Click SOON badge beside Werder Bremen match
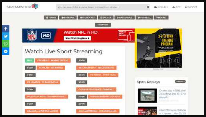This screenshot has height=117, width=206. [82, 97]
